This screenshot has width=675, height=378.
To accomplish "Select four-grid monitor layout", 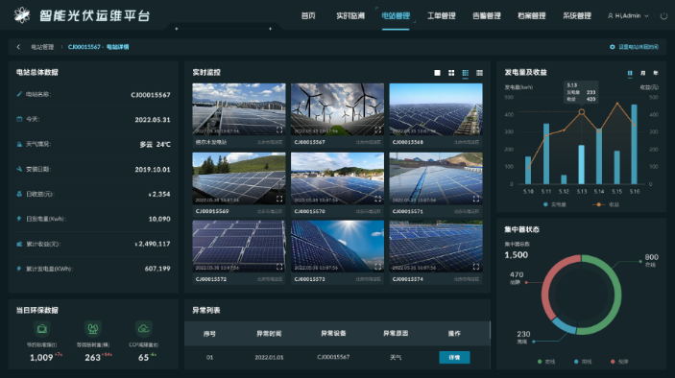I will (451, 73).
